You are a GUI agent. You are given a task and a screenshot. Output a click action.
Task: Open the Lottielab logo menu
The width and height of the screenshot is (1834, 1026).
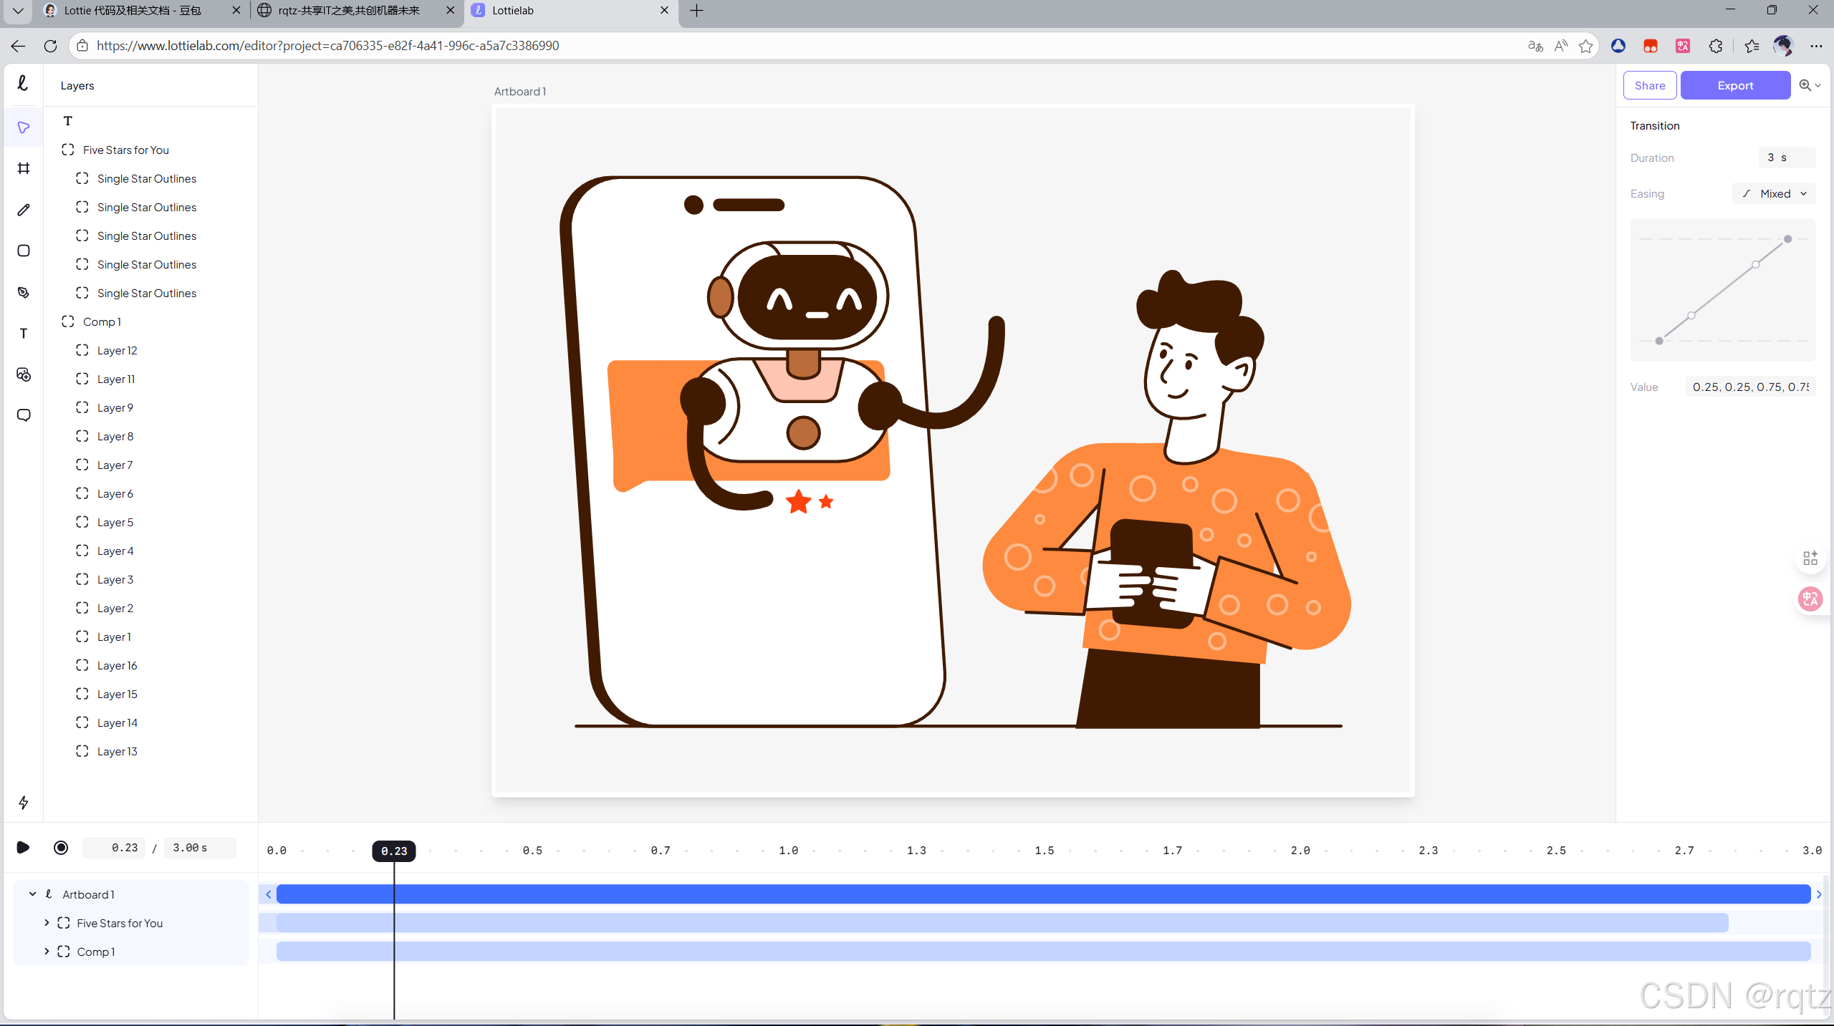pyautogui.click(x=23, y=84)
